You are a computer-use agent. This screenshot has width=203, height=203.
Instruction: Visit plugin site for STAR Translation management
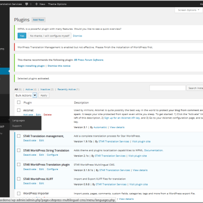pyautogui.click(x=141, y=142)
